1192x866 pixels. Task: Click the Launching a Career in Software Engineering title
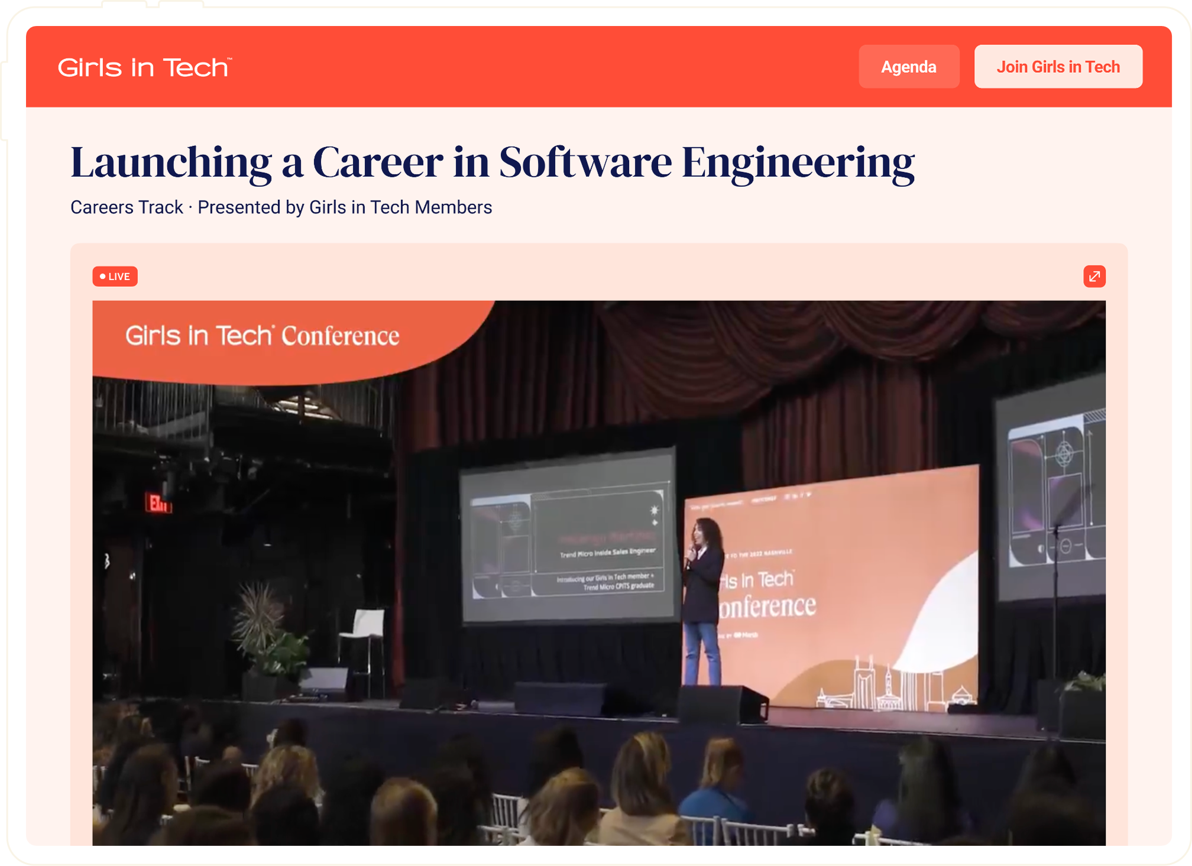tap(492, 163)
